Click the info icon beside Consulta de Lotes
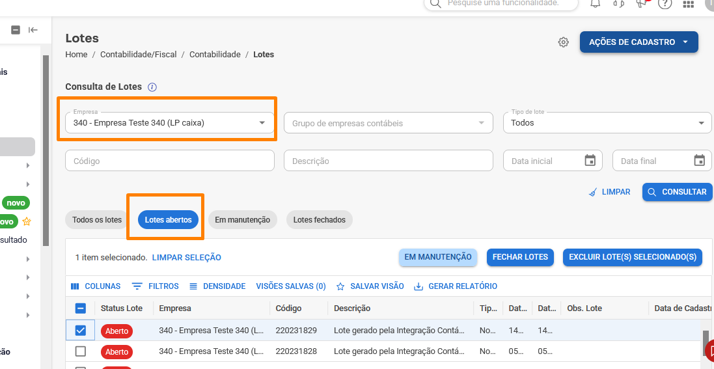Viewport: 714px width, 369px height. pyautogui.click(x=152, y=87)
